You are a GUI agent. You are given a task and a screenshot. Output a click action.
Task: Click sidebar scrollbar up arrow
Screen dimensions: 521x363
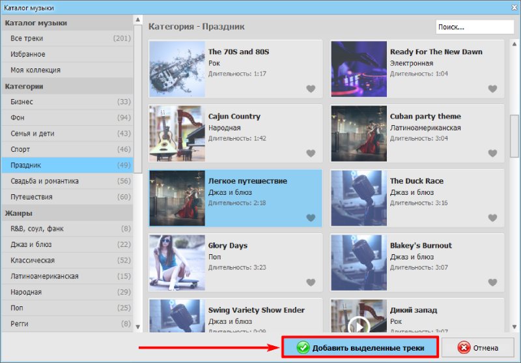point(138,20)
